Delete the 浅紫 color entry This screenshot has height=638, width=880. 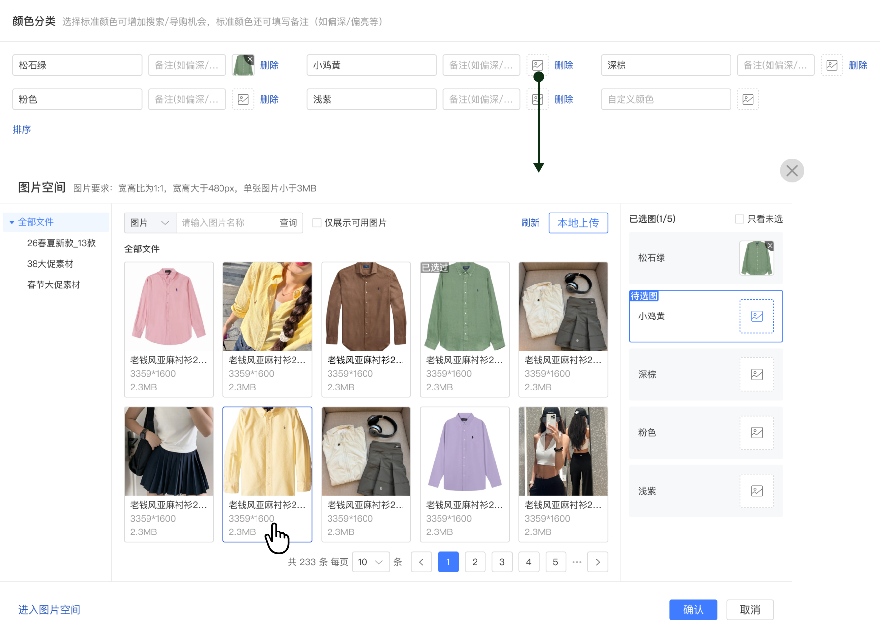pyautogui.click(x=564, y=99)
